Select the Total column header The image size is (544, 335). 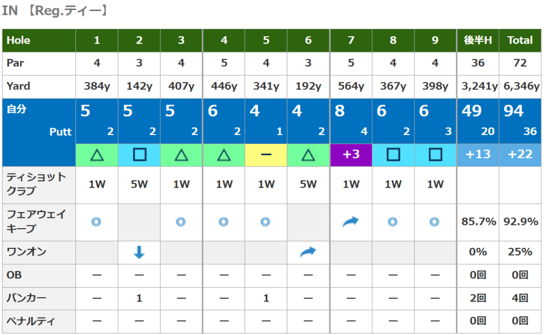[x=520, y=40]
